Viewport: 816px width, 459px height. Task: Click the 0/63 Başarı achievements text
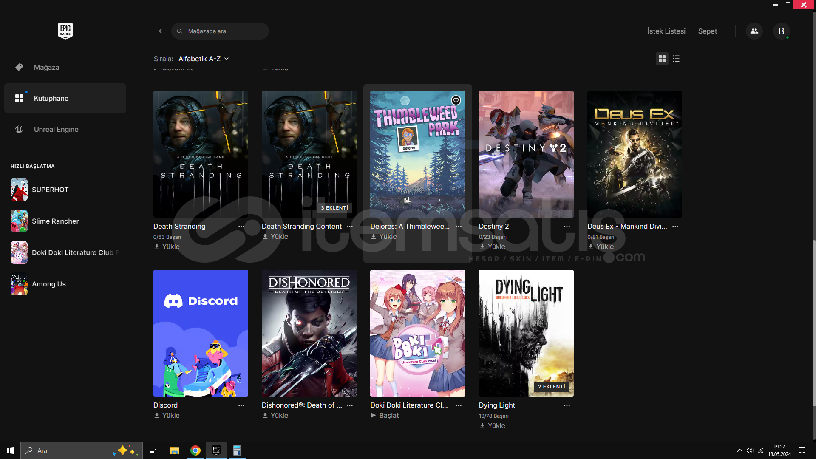pos(167,237)
